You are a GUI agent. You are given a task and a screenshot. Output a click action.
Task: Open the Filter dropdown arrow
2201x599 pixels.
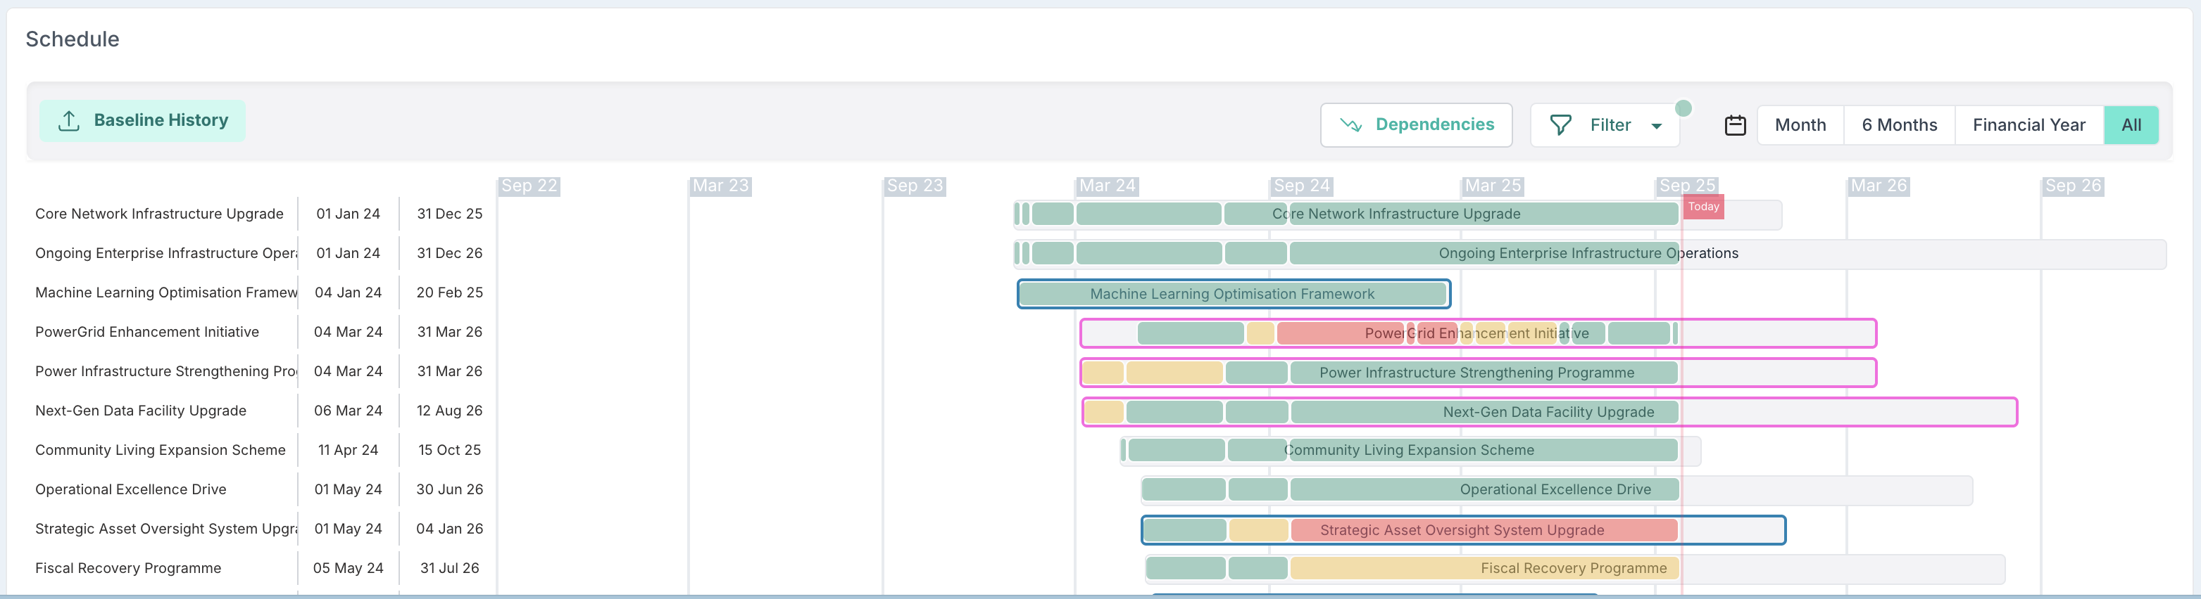[x=1656, y=127]
